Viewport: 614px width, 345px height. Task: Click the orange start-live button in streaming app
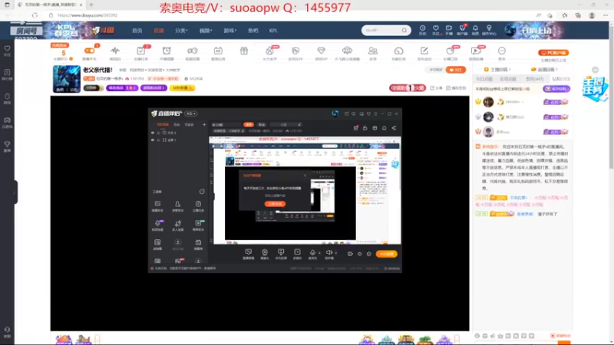pyautogui.click(x=387, y=254)
